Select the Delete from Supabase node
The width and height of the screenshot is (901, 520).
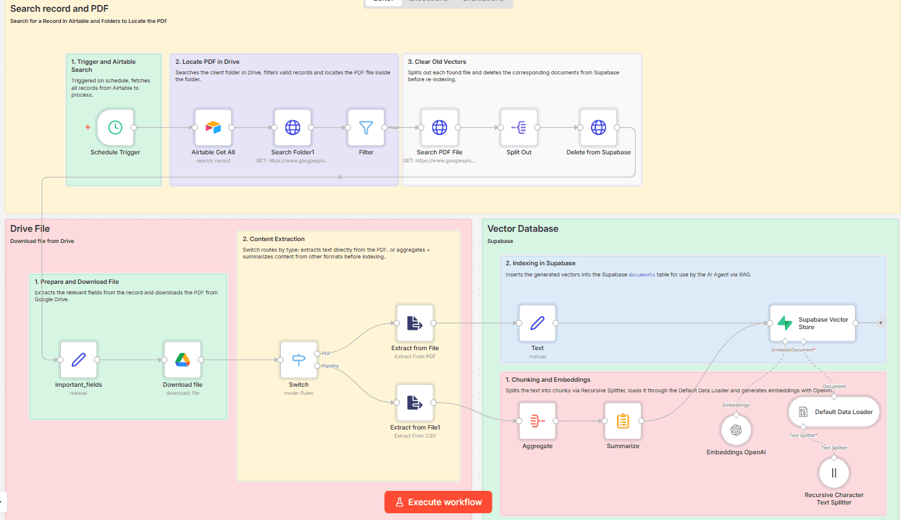pos(598,128)
